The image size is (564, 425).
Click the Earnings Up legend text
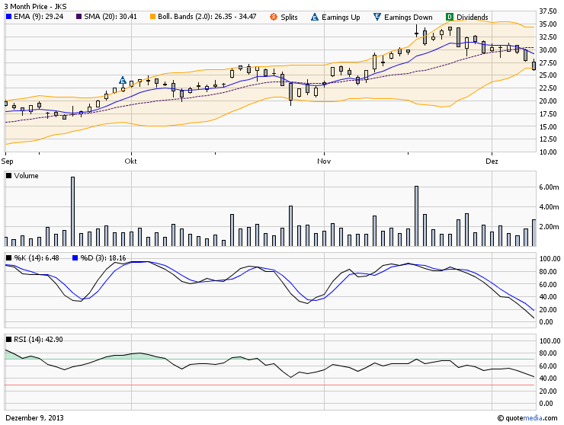[x=341, y=17]
